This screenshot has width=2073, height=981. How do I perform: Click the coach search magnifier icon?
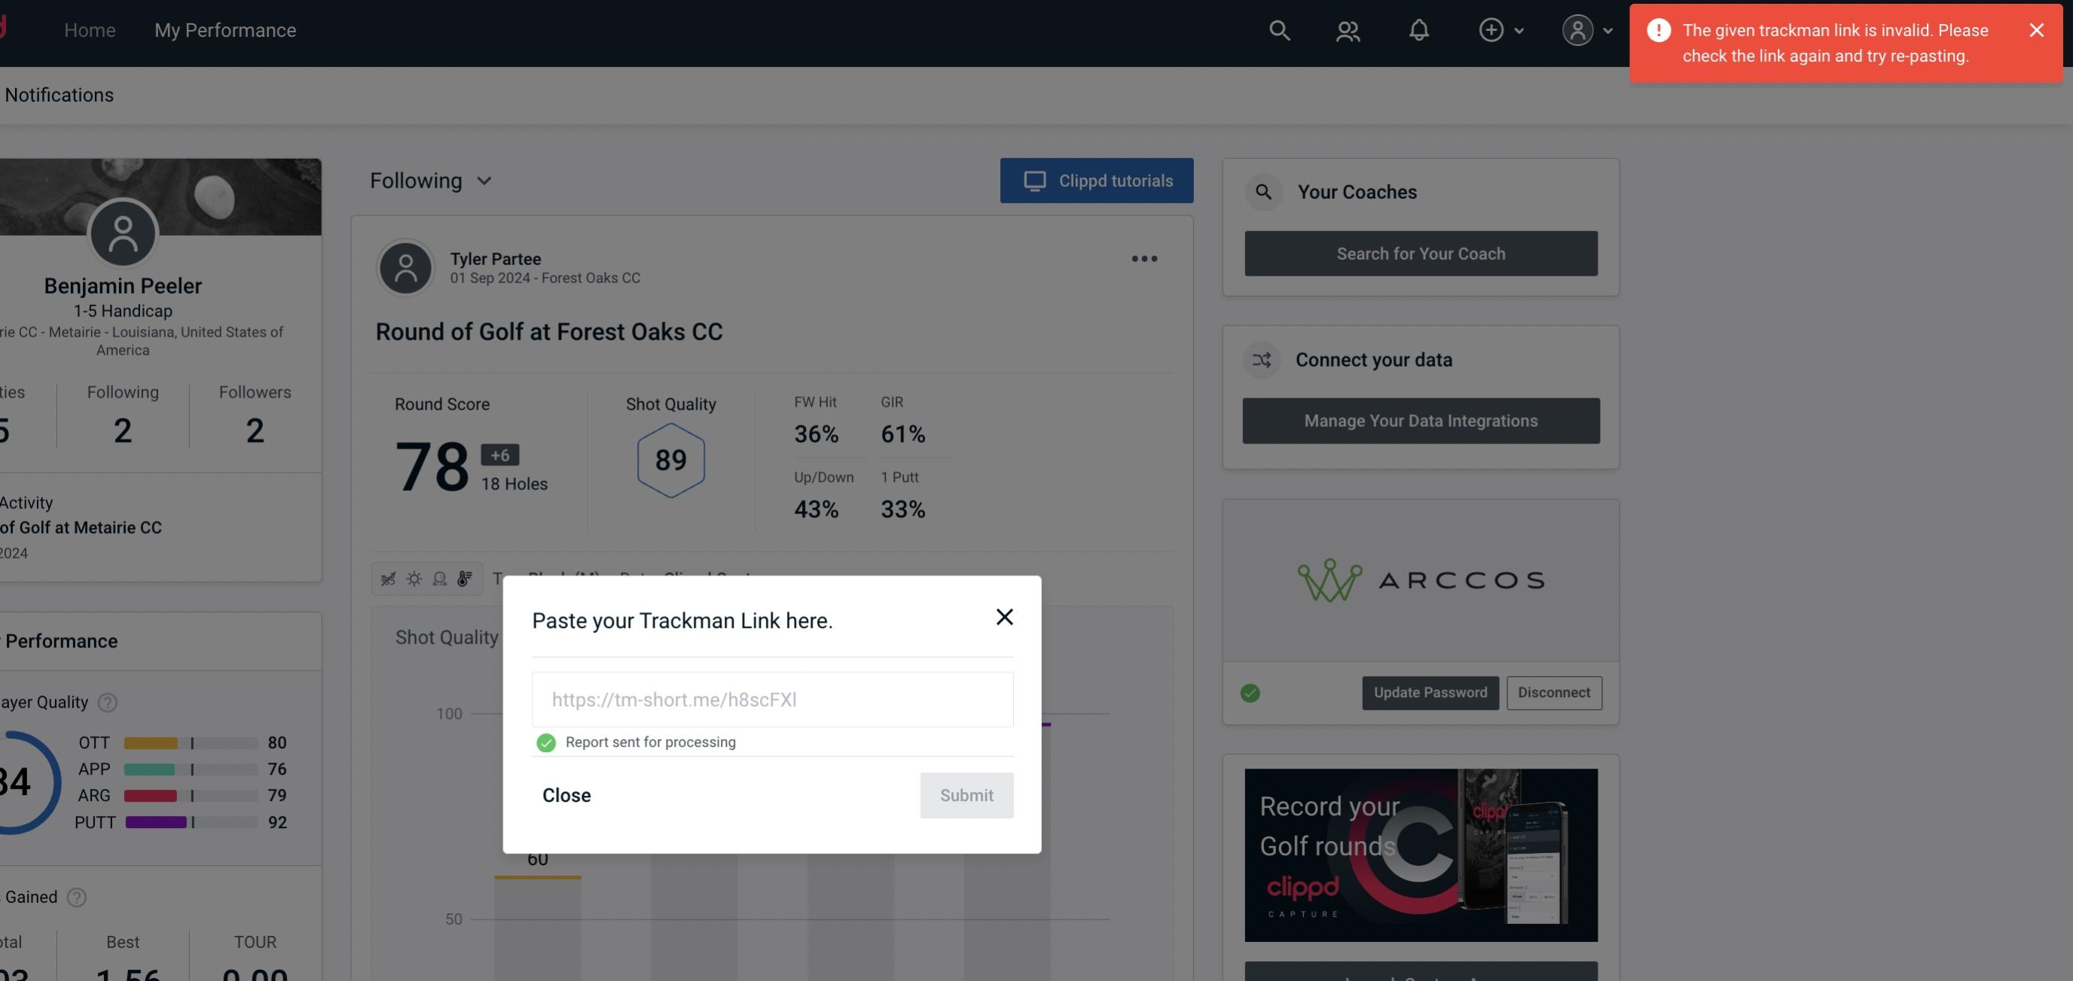coord(1262,192)
